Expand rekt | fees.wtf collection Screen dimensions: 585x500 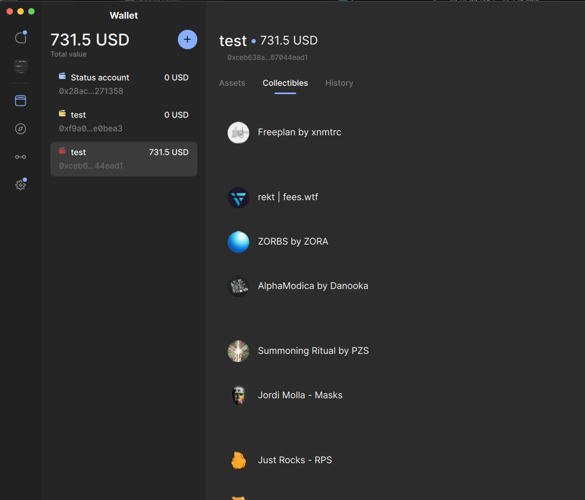click(x=288, y=197)
